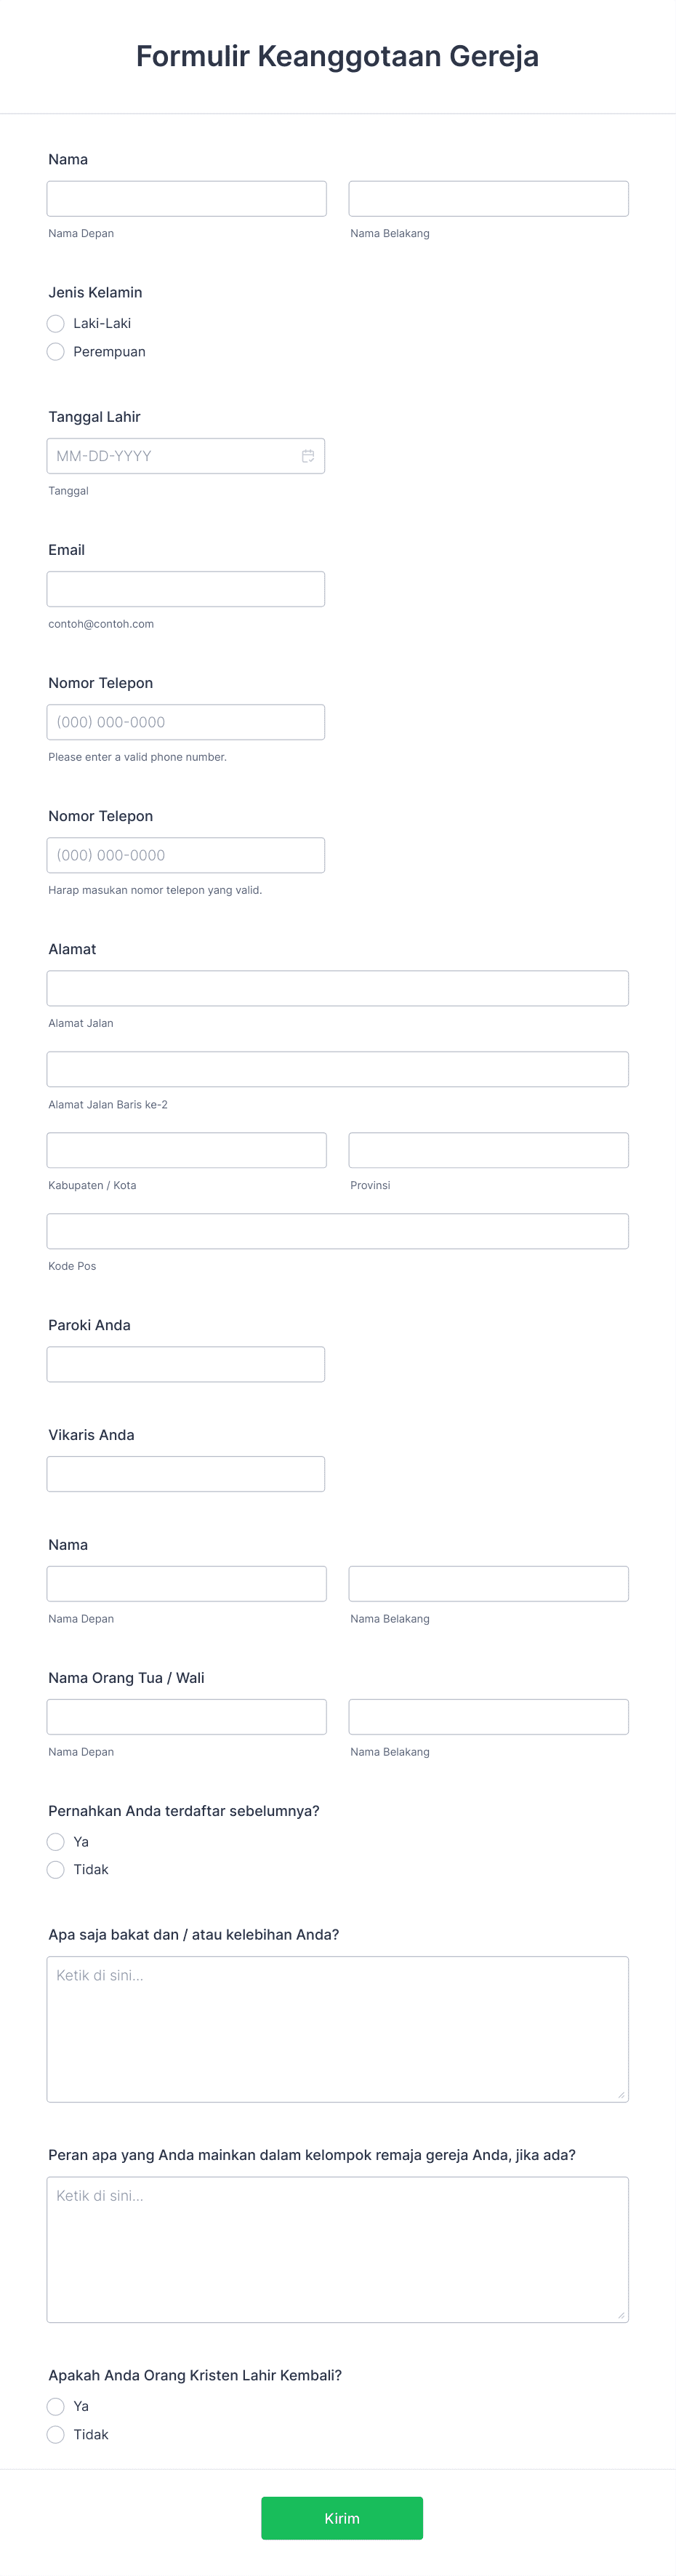Image resolution: width=676 pixels, height=2576 pixels.
Task: Click the second Nomor Telepon field
Action: pos(185,854)
